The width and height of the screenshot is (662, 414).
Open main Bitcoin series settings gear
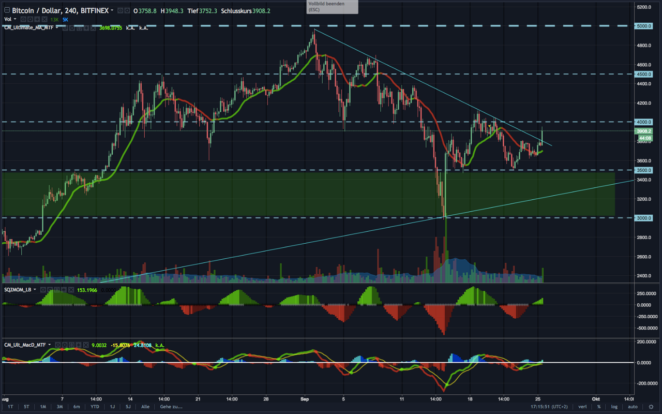pyautogui.click(x=127, y=11)
